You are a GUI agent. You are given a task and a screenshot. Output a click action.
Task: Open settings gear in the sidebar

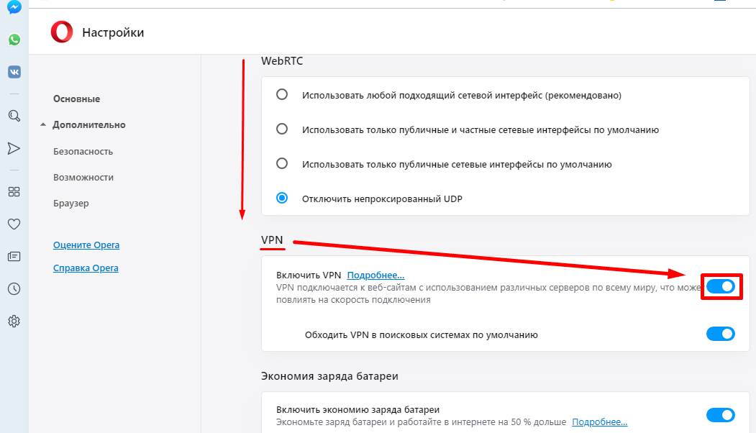pos(14,321)
